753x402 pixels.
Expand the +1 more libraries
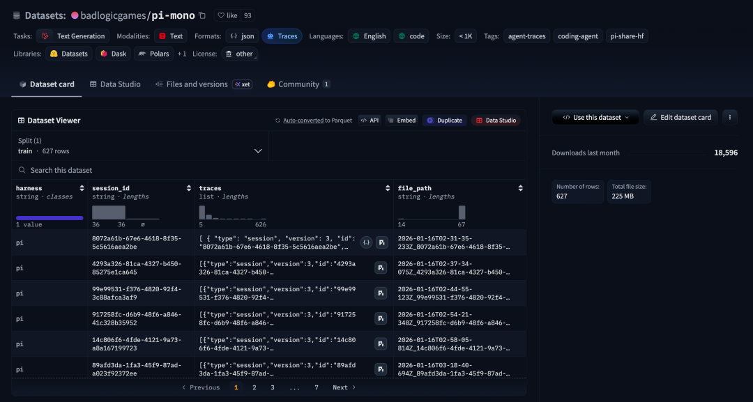point(181,54)
